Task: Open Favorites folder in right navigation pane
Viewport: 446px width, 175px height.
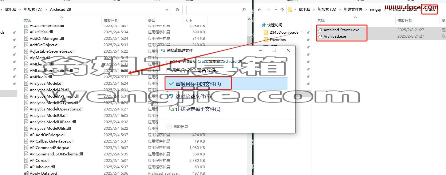Action: coord(278,39)
